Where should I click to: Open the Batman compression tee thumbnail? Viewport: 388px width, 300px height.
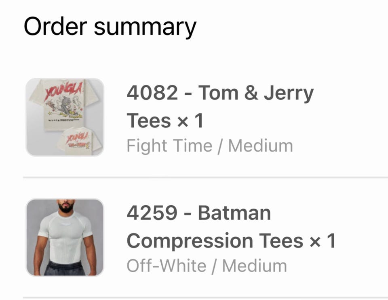click(x=65, y=237)
